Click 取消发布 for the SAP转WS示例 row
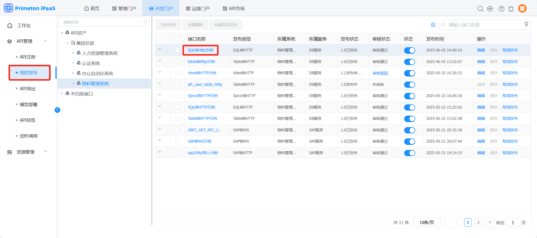The image size is (537, 238). click(510, 141)
